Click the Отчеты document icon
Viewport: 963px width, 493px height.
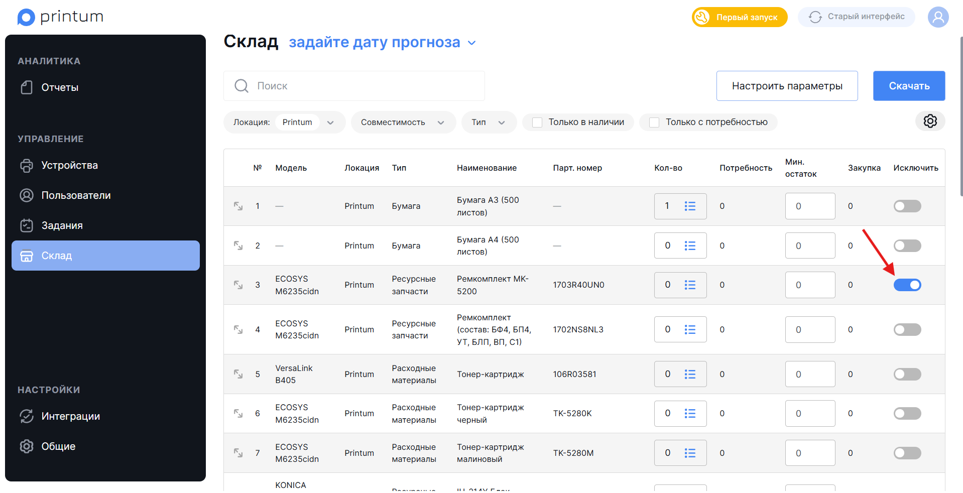[27, 87]
